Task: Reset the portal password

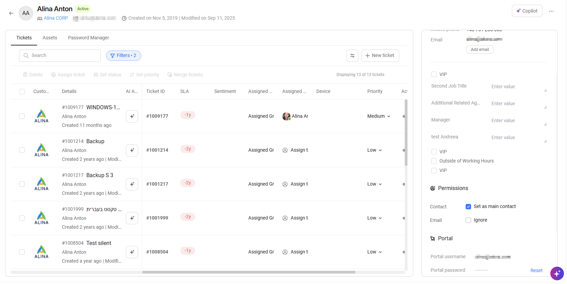Action: click(536, 270)
